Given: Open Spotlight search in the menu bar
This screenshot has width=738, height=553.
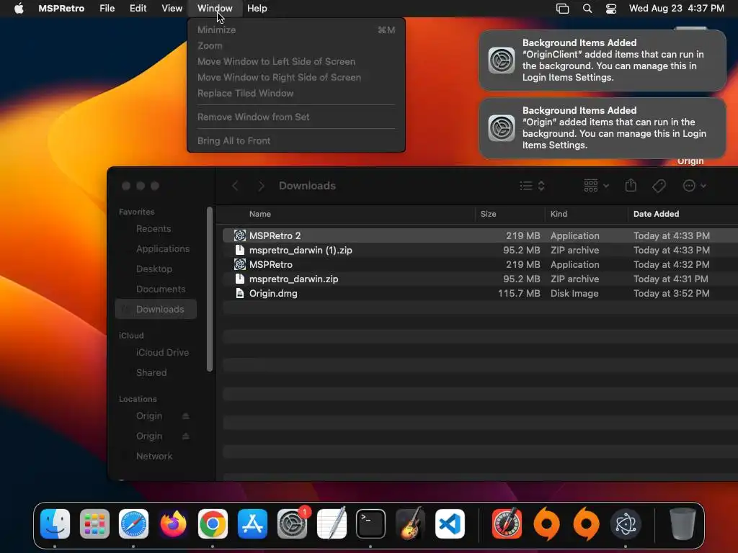Looking at the screenshot, I should pyautogui.click(x=587, y=8).
